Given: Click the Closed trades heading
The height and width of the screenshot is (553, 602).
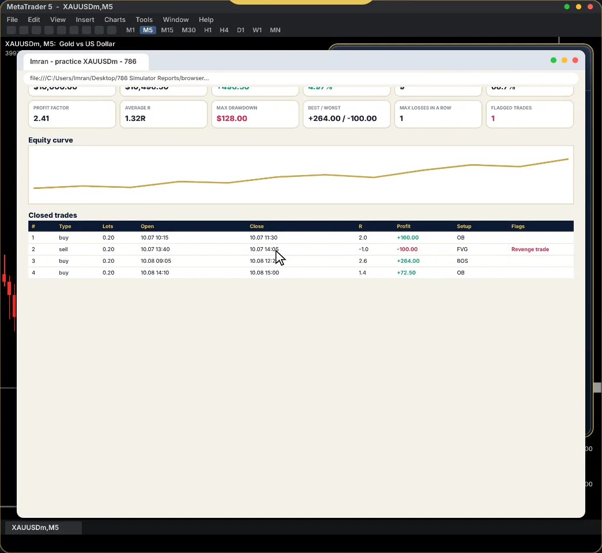Looking at the screenshot, I should click(52, 215).
